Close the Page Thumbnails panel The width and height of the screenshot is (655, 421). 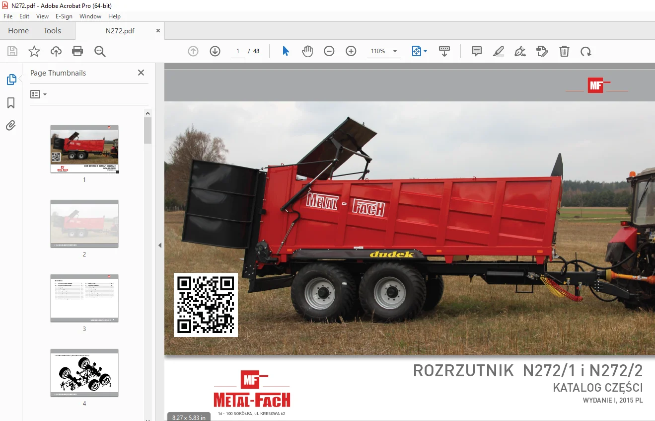[141, 73]
